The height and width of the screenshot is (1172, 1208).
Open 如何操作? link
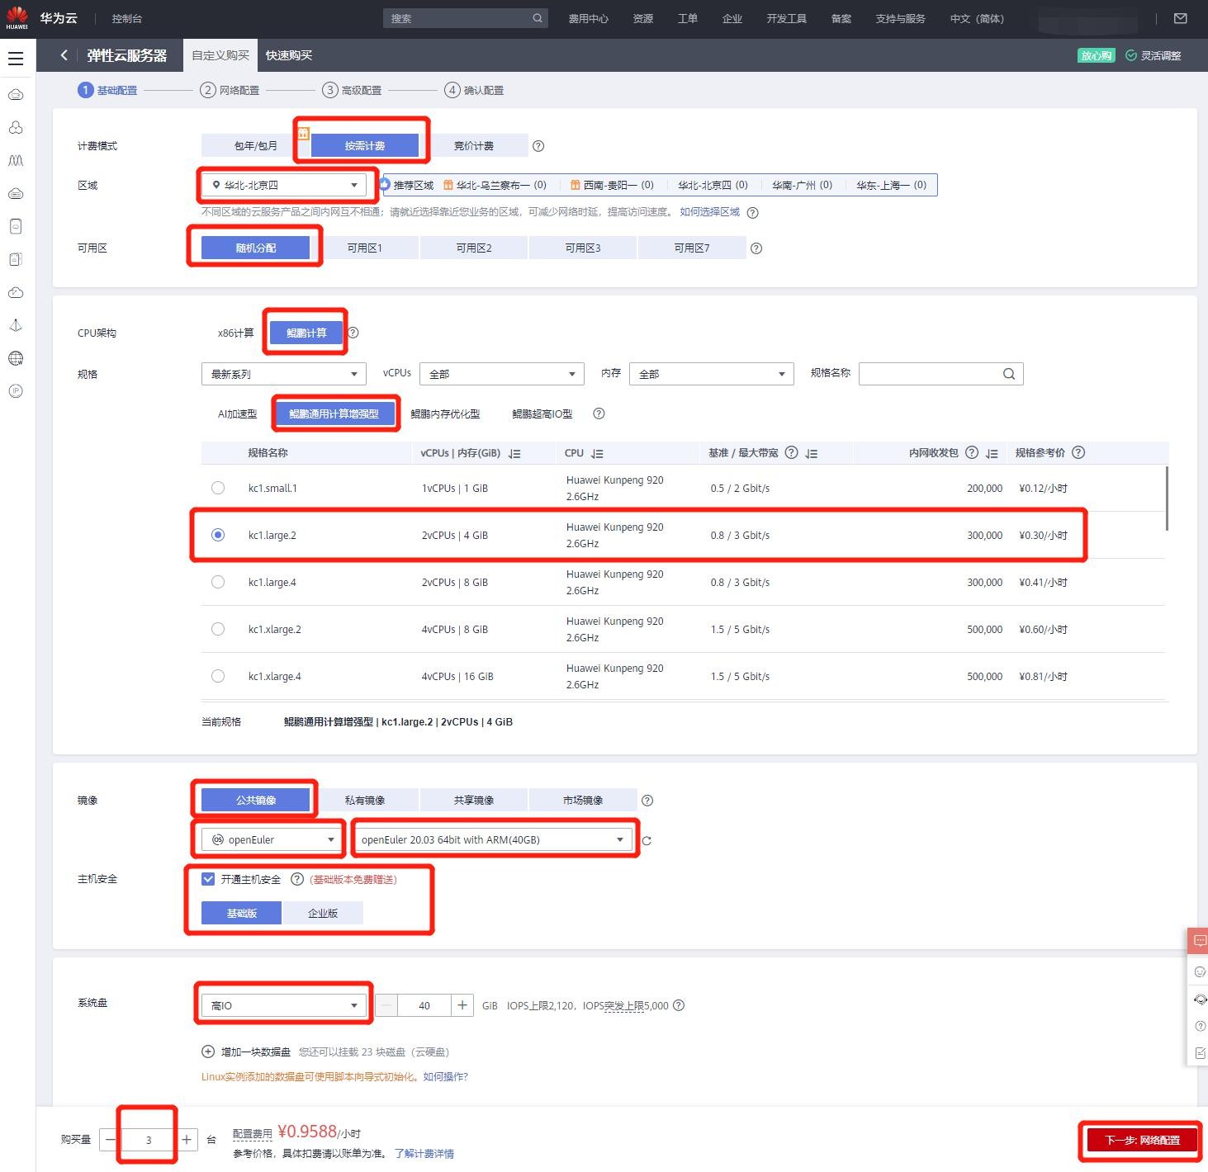coord(446,1076)
